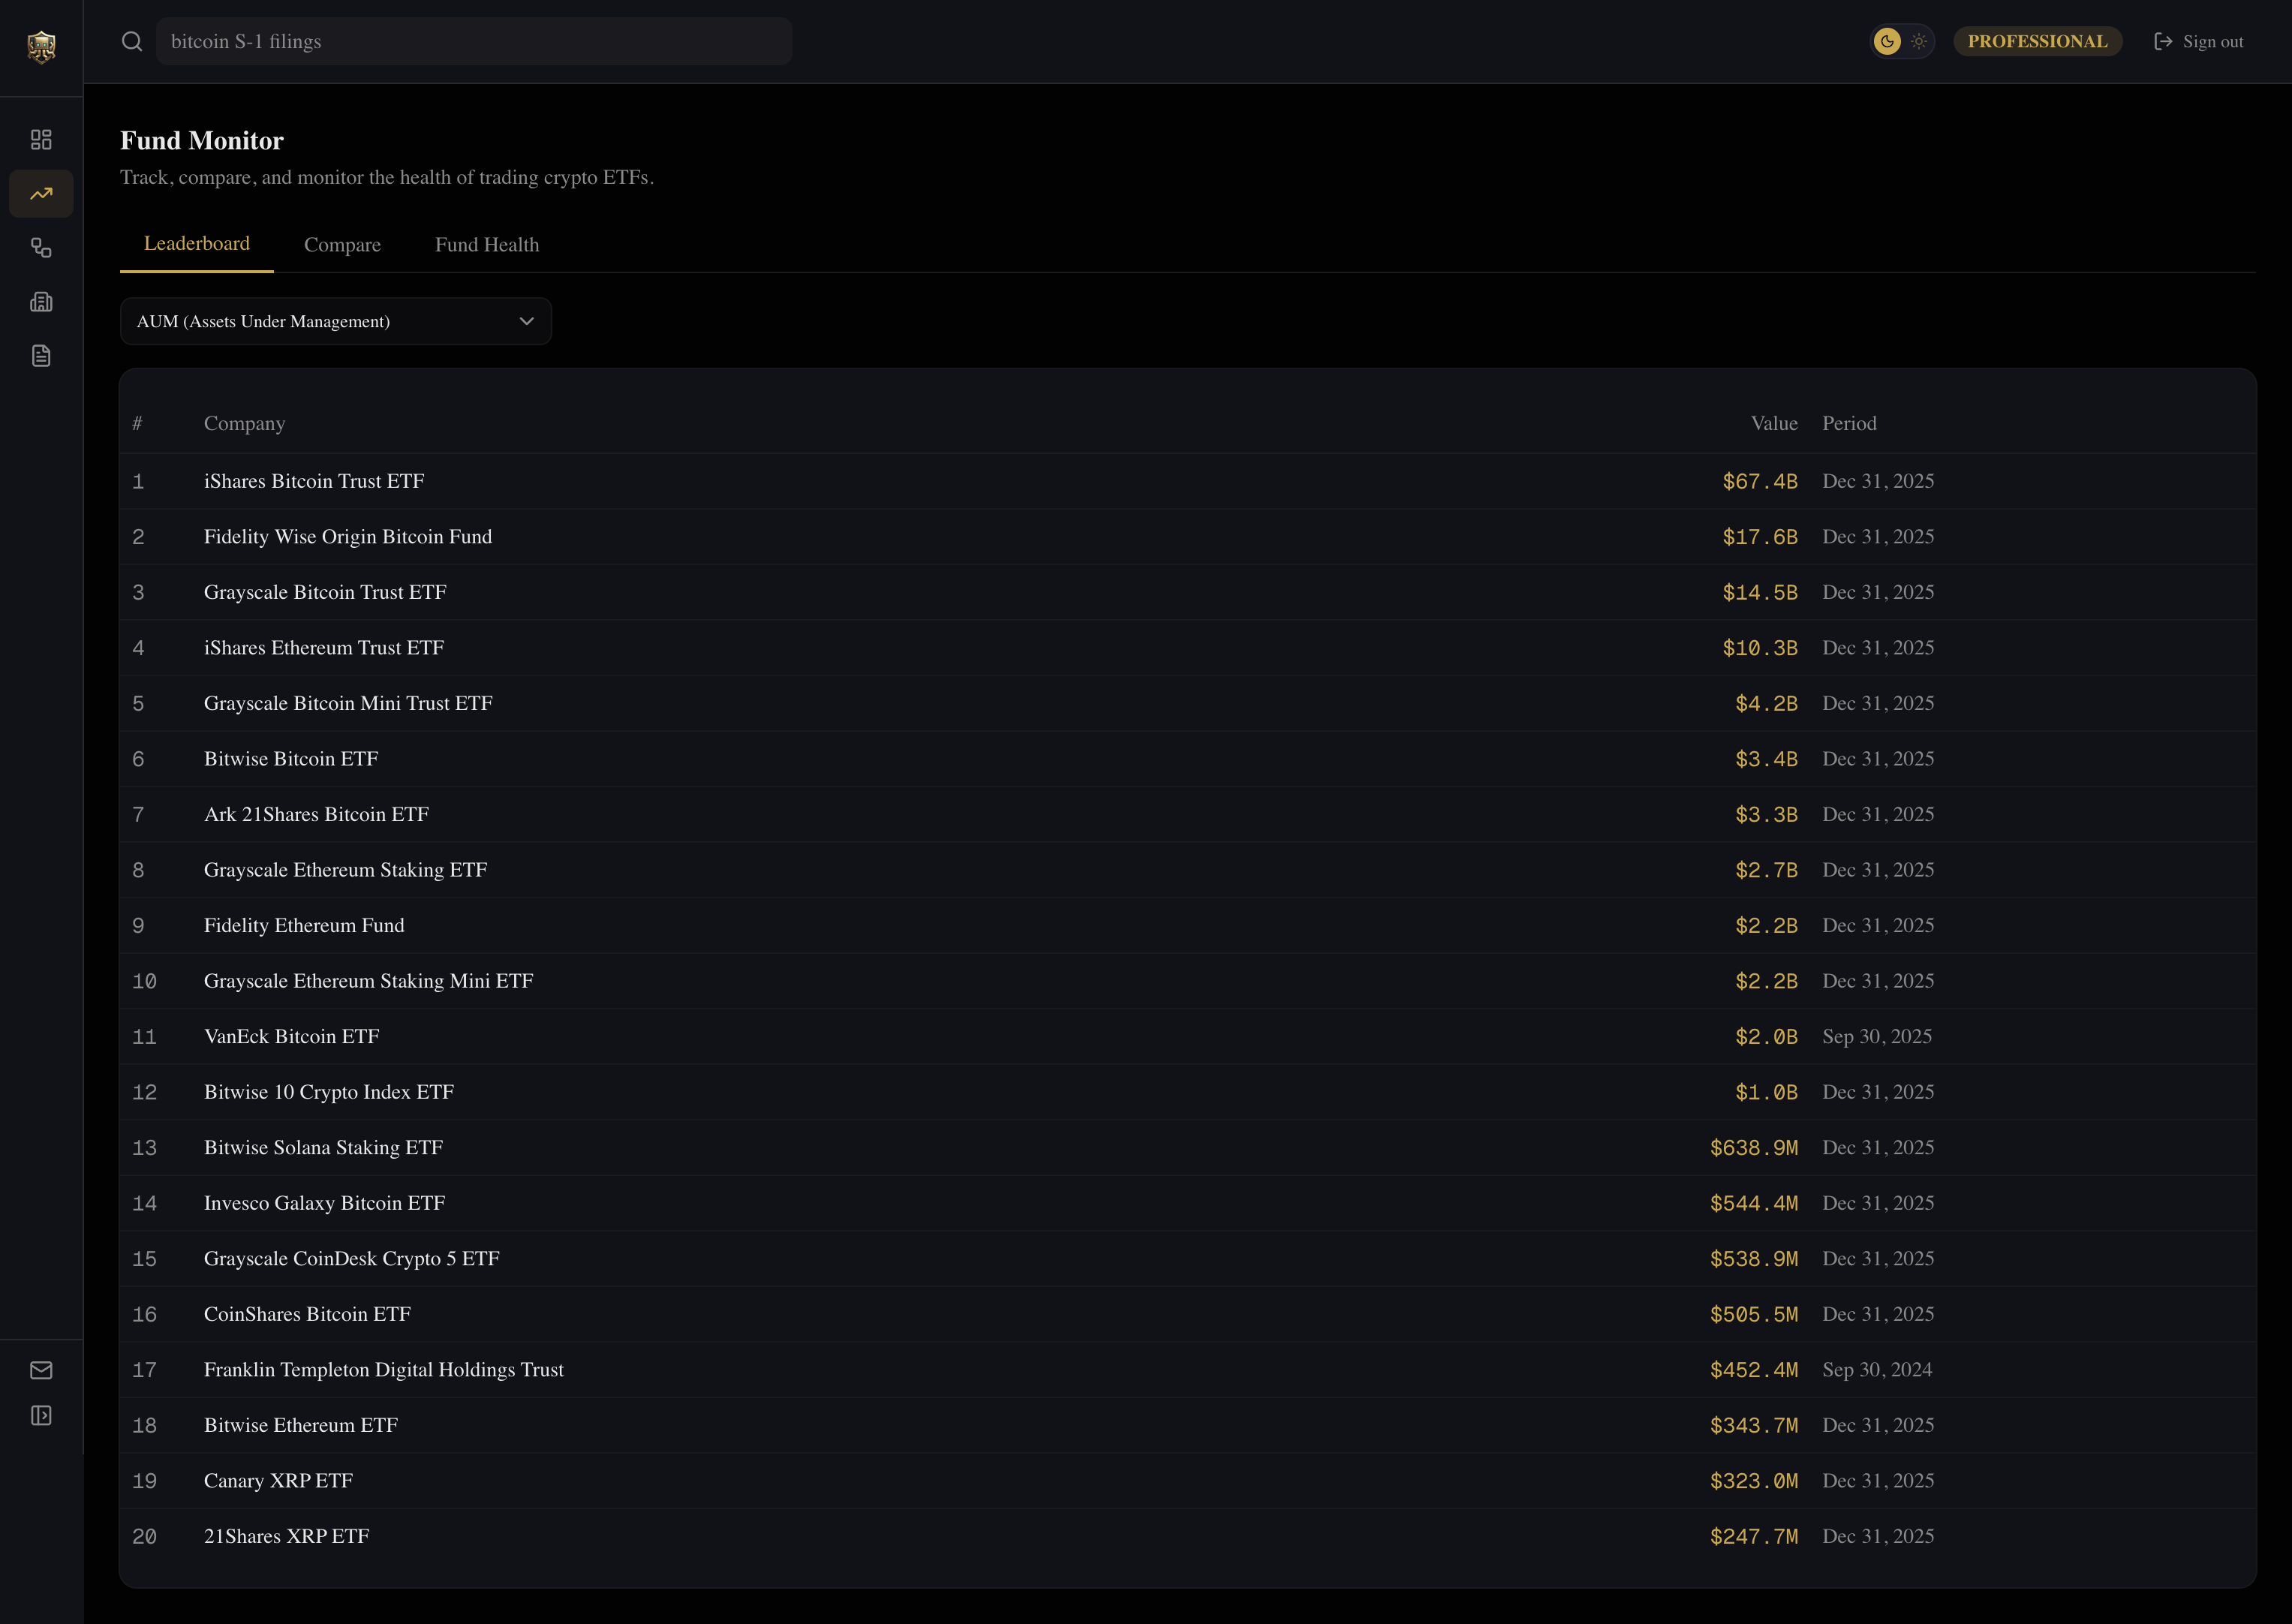2292x1624 pixels.
Task: Click Sep 30, 2025 period for VanEck
Action: click(x=1877, y=1036)
